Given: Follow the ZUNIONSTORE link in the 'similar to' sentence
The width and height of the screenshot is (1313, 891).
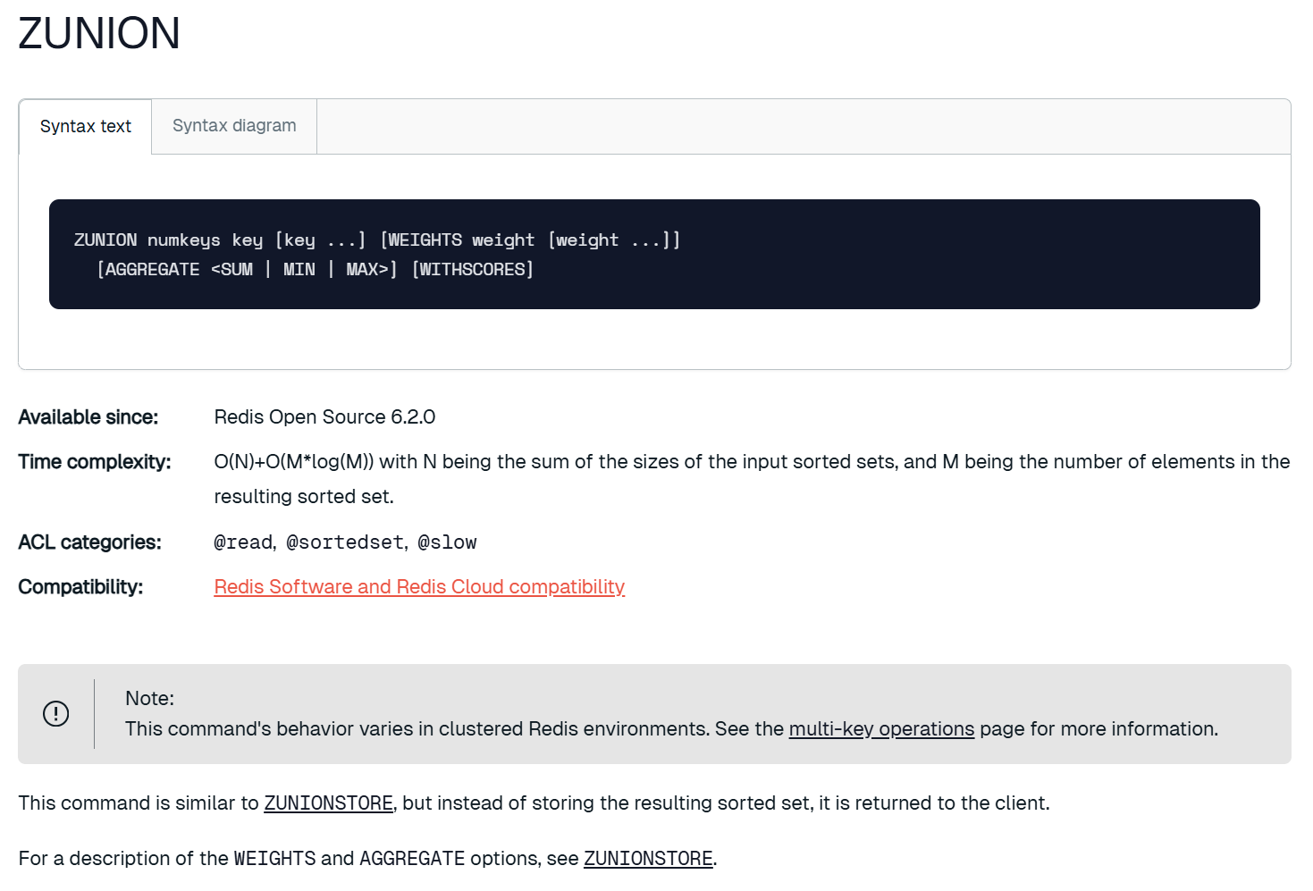Looking at the screenshot, I should point(328,803).
